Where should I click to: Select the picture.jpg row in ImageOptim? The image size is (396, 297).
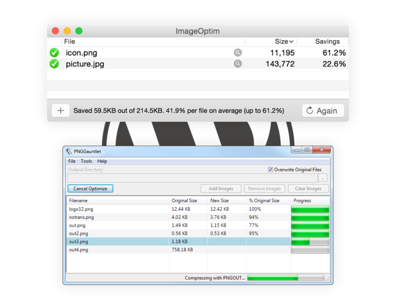click(x=198, y=64)
